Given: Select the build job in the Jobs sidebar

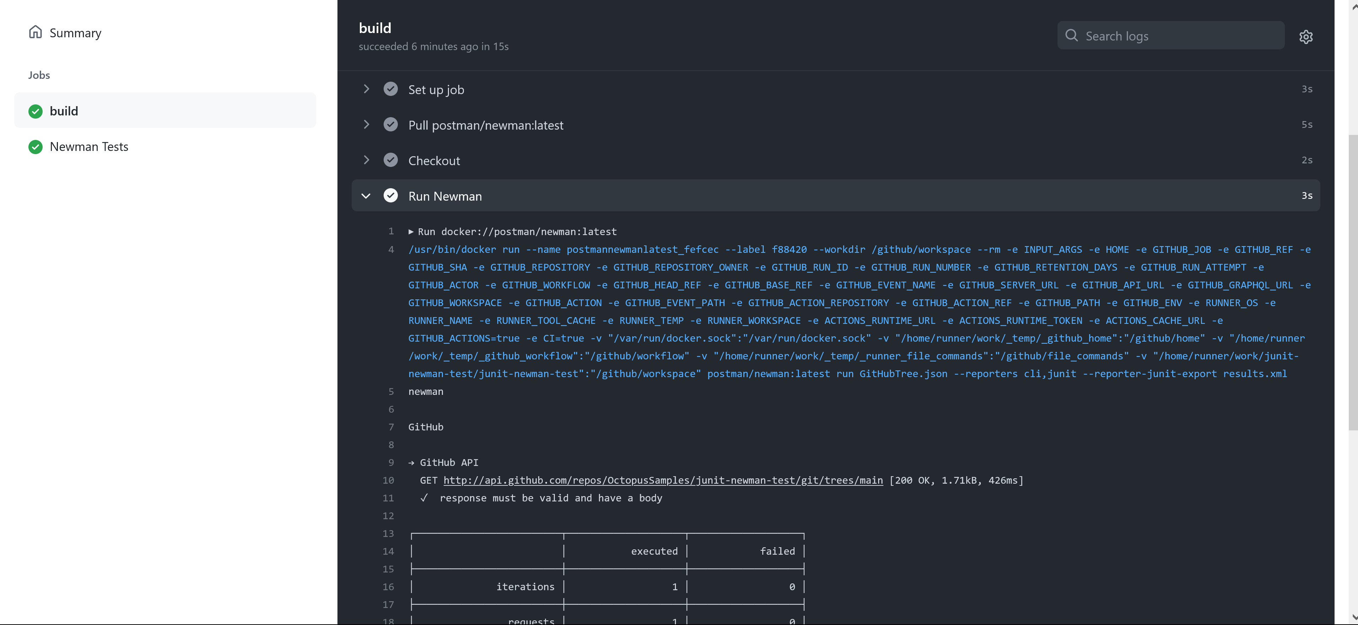Looking at the screenshot, I should coord(64,111).
